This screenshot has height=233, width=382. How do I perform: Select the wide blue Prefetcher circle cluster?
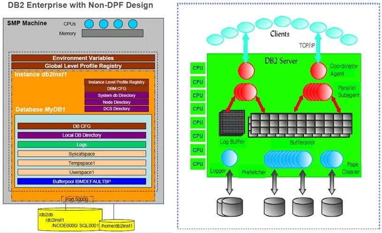(x=288, y=160)
